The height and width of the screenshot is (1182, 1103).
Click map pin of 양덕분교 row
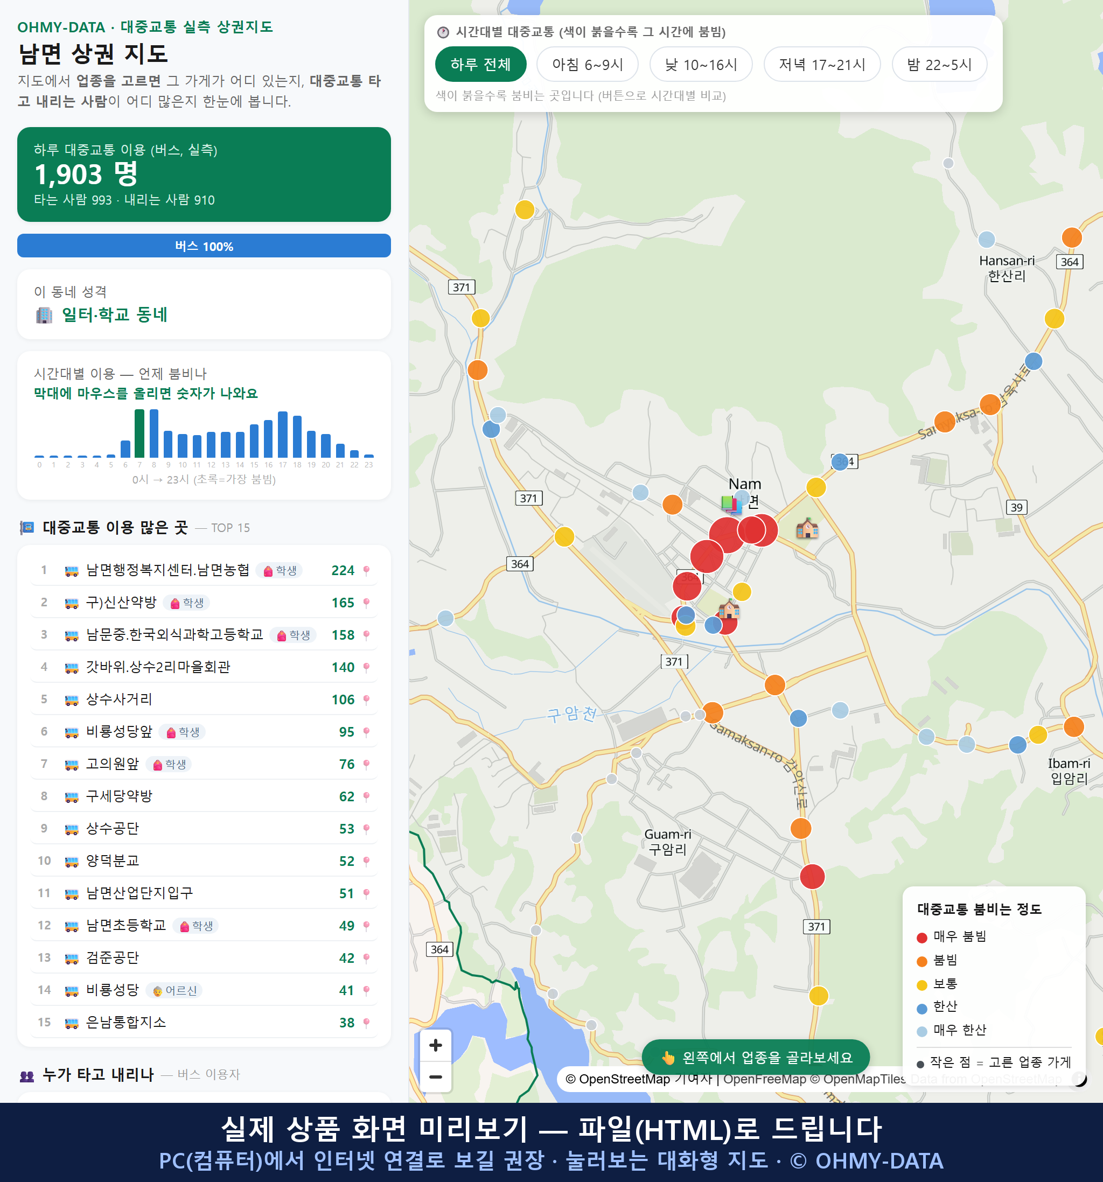(x=366, y=862)
